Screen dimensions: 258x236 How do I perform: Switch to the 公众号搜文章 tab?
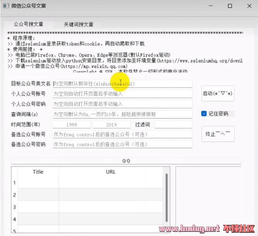(x=29, y=24)
